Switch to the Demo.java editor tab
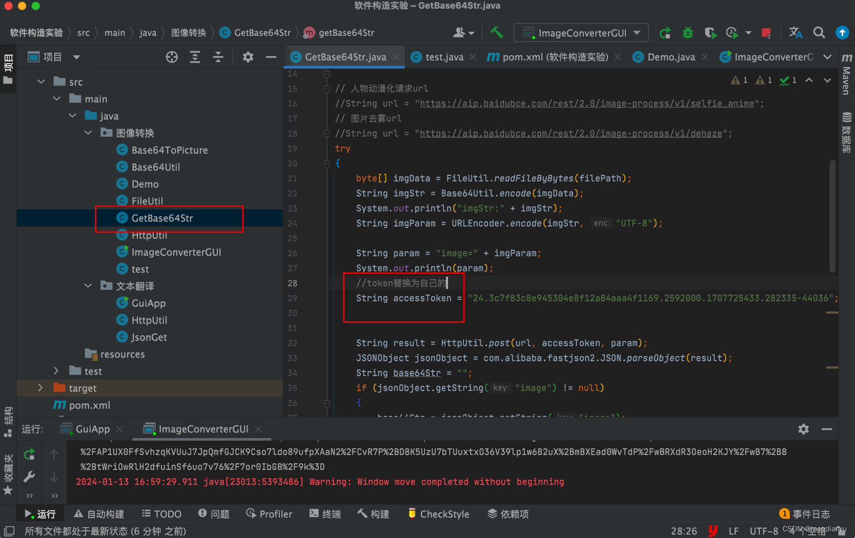Viewport: 855px width, 538px height. tap(671, 57)
